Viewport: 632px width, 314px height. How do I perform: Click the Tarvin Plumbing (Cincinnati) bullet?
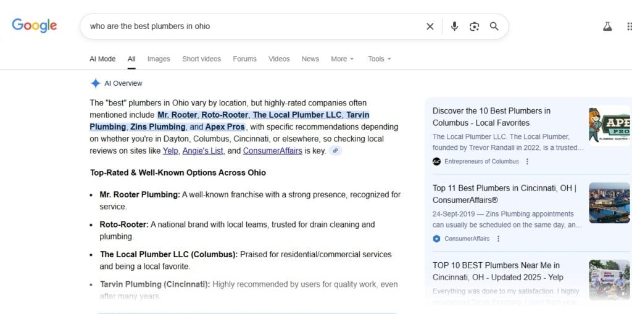point(249,290)
